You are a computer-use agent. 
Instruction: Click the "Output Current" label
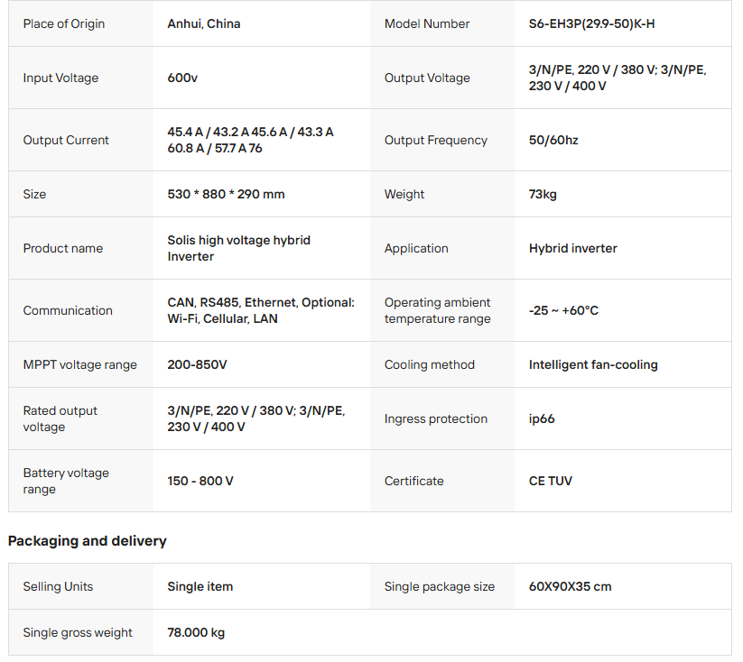pos(66,140)
